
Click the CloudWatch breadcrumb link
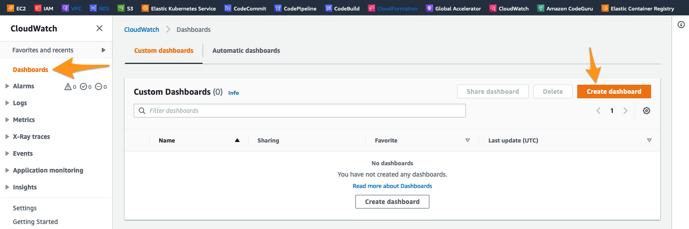tap(141, 29)
